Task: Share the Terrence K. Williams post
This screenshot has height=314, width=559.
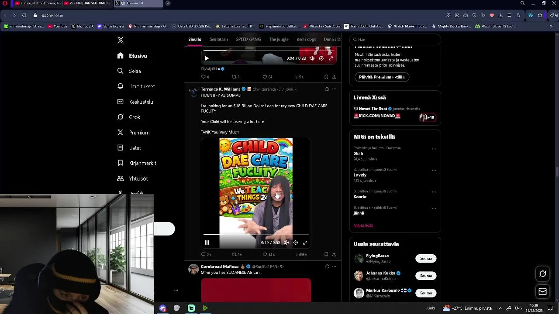Action: 334,254
